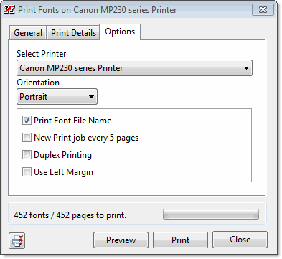Click the 'Select Printer' label

42,54
